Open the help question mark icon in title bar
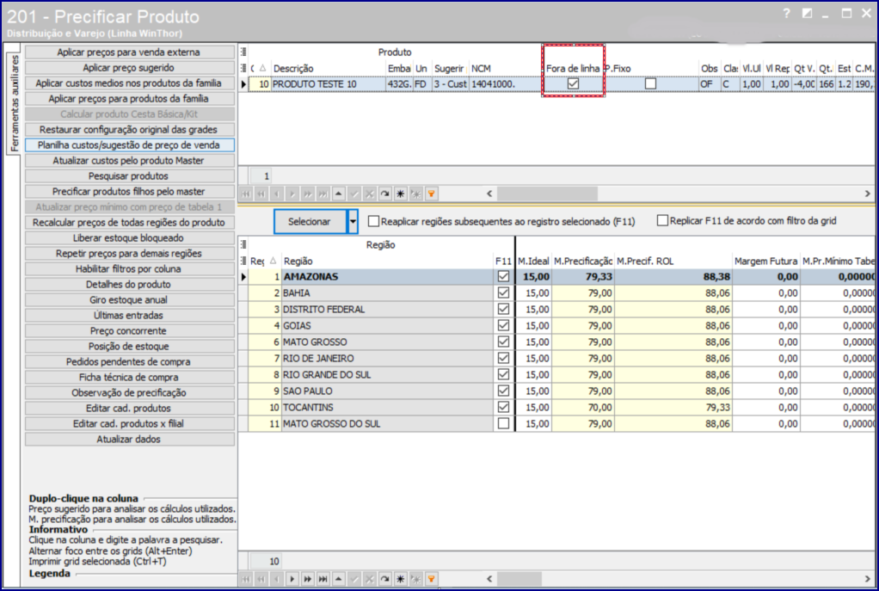 click(786, 14)
